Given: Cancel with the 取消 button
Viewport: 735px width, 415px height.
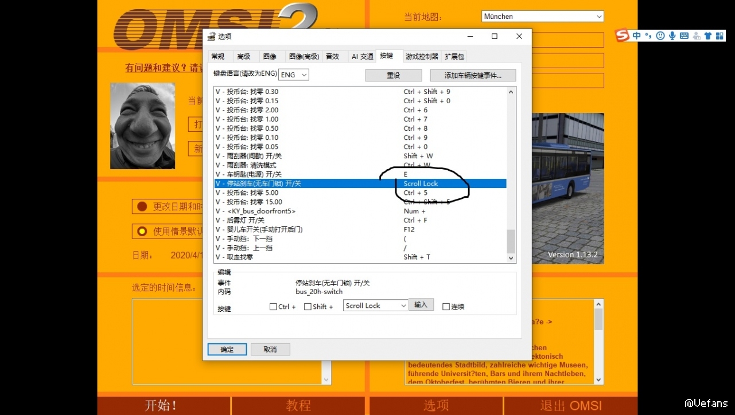Looking at the screenshot, I should 270,349.
